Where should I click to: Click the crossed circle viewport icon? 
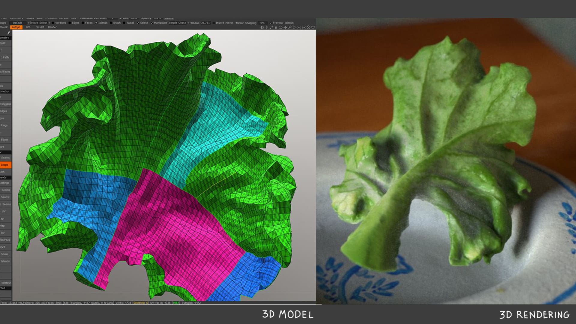pyautogui.click(x=308, y=27)
